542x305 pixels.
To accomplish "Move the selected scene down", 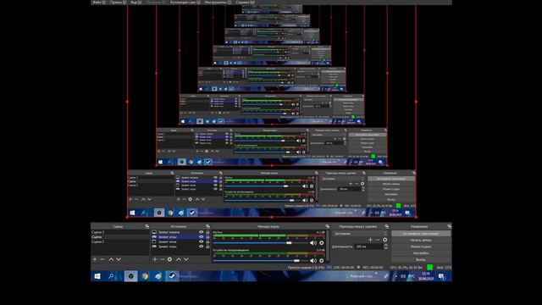I will 119,259.
